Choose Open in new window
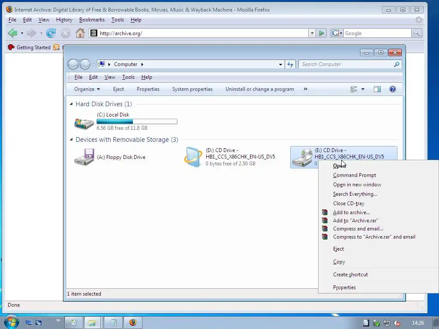 378,185
